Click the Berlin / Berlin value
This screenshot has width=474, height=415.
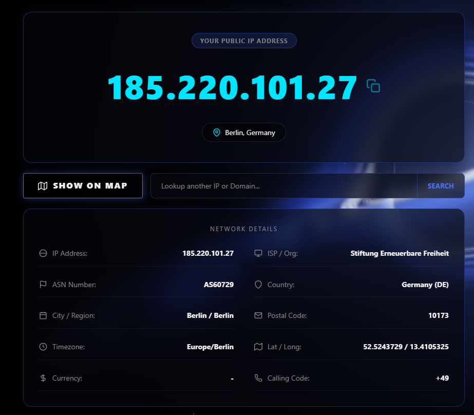210,315
